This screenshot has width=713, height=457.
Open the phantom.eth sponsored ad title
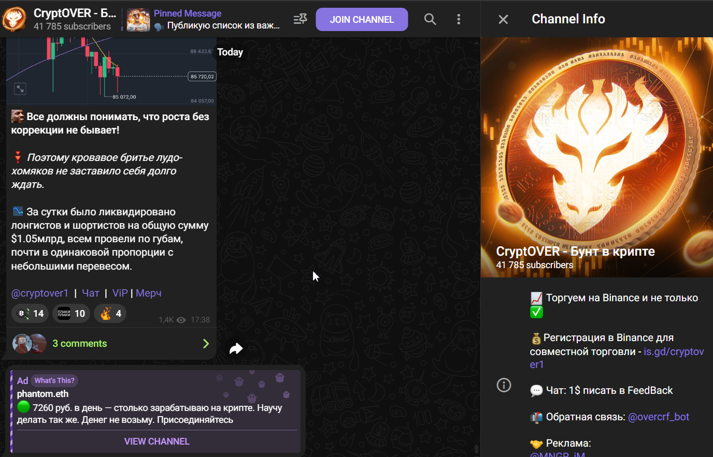pos(42,394)
